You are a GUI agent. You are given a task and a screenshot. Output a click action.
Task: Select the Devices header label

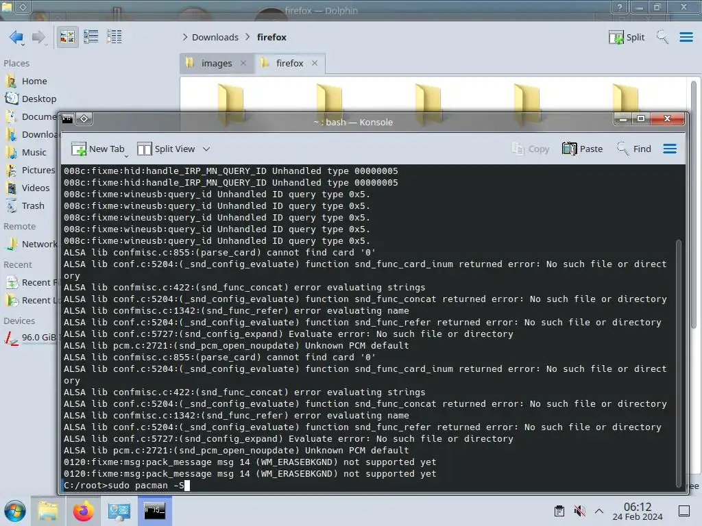[19, 321]
